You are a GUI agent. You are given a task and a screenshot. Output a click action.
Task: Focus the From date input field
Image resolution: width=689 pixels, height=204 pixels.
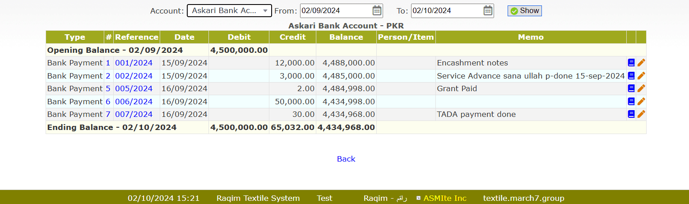point(335,11)
